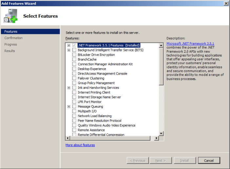Cancel the Add Features Wizard
The height and width of the screenshot is (169, 230).
[209, 161]
